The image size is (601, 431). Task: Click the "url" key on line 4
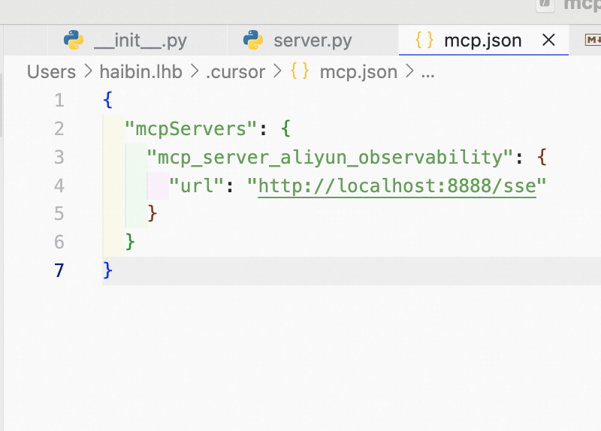click(x=196, y=185)
